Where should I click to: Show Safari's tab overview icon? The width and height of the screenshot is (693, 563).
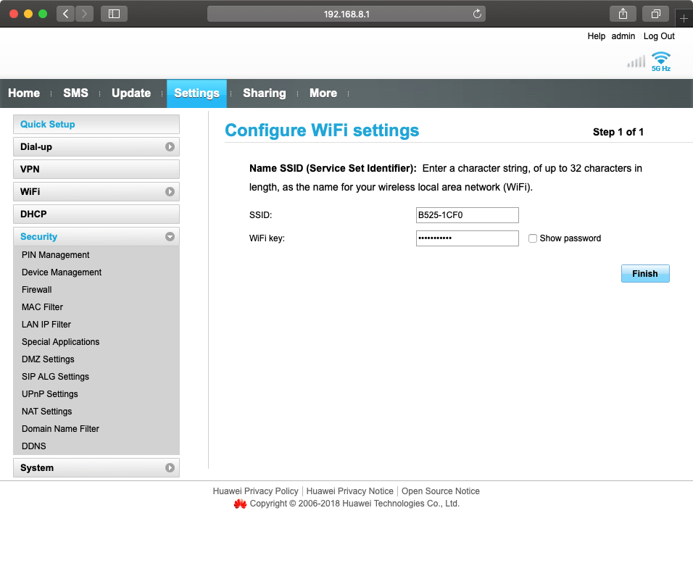tap(655, 14)
